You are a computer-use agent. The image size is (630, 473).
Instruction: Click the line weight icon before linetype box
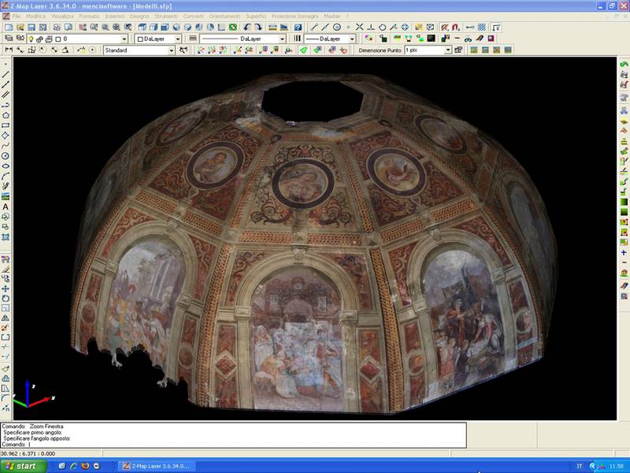(x=193, y=39)
